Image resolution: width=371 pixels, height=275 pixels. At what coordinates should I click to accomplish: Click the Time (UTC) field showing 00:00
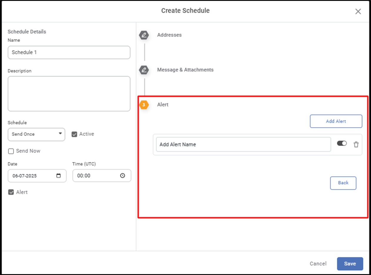pos(102,176)
